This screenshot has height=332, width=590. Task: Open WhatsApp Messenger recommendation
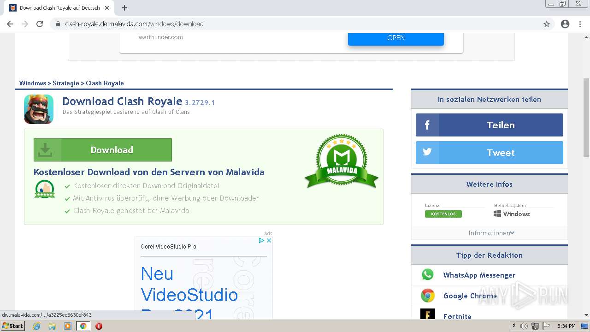[x=479, y=275]
